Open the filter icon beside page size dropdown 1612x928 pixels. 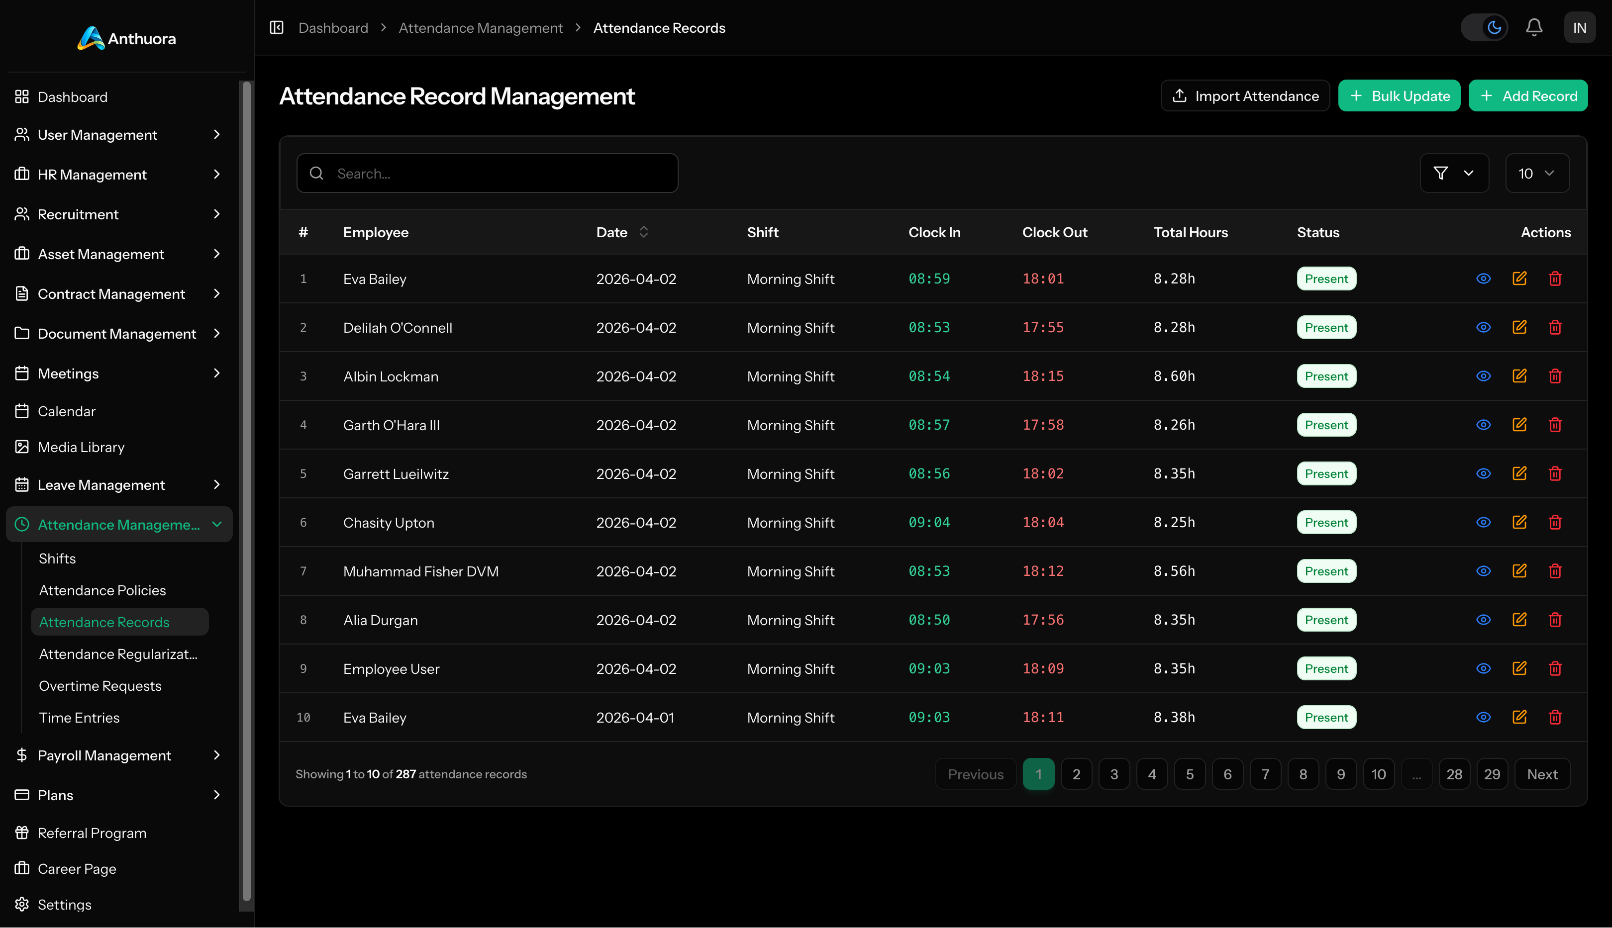point(1440,173)
